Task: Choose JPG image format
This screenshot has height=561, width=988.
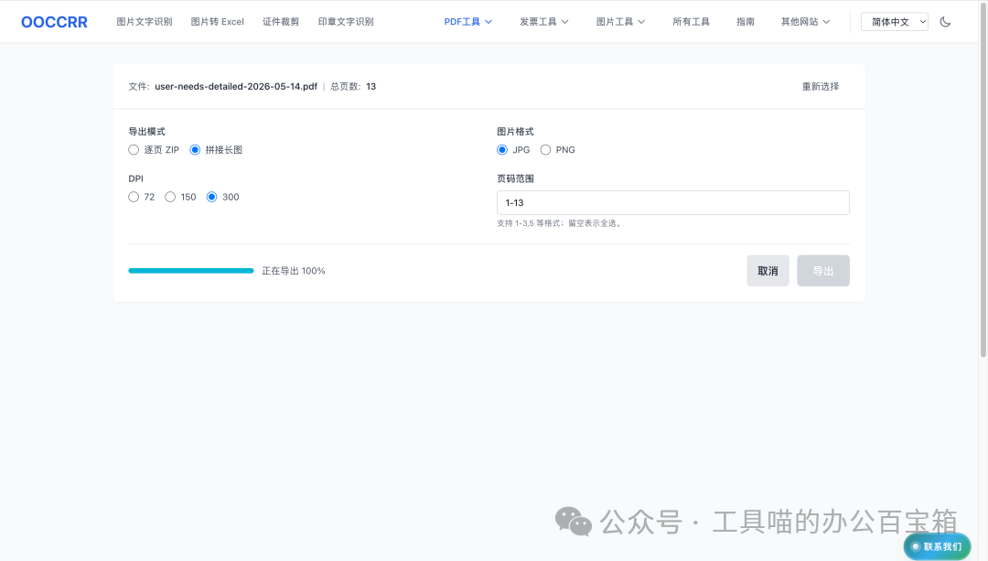Action: (x=513, y=149)
